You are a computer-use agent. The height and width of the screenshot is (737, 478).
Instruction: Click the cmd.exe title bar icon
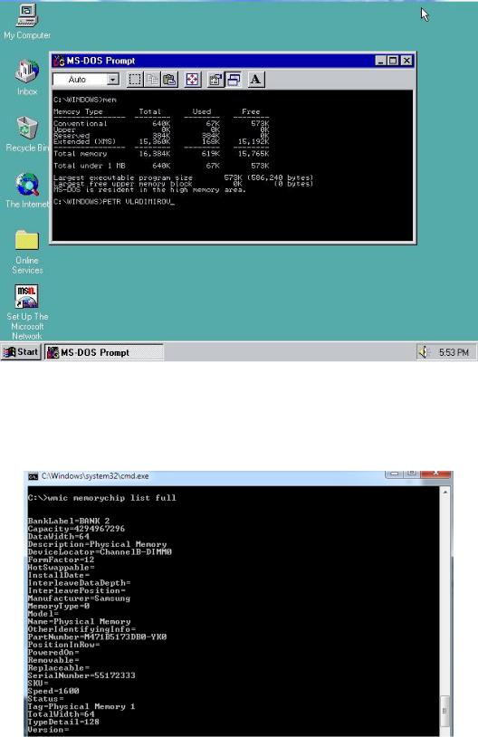[x=33, y=476]
